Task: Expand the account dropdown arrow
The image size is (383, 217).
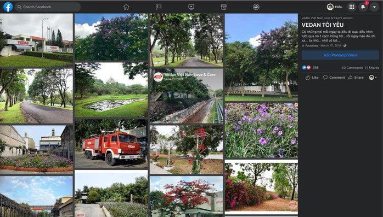Action: coord(374,7)
